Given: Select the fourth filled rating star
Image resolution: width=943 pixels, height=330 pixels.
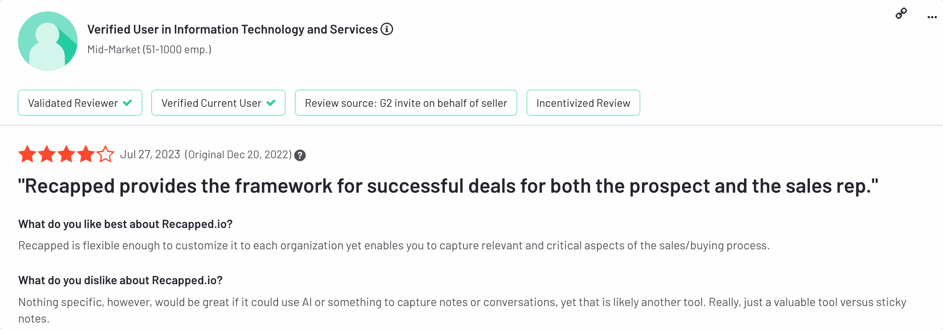Looking at the screenshot, I should tap(86, 154).
